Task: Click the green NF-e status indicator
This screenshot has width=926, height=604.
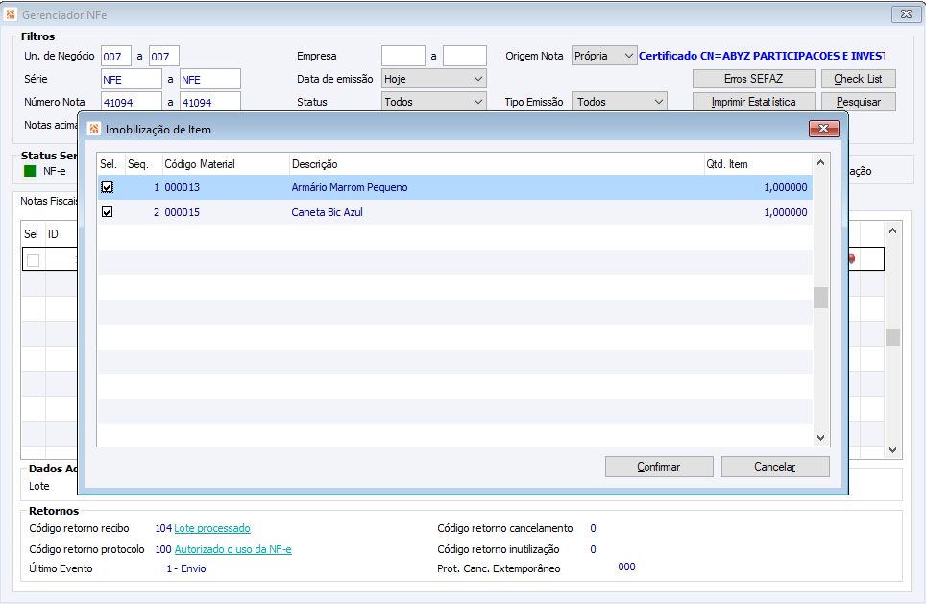Action: pos(30,171)
